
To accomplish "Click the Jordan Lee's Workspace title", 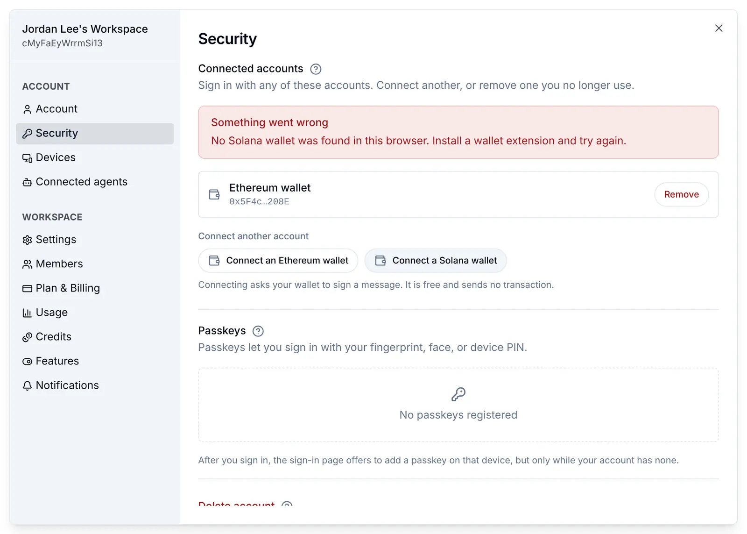I will tap(85, 29).
